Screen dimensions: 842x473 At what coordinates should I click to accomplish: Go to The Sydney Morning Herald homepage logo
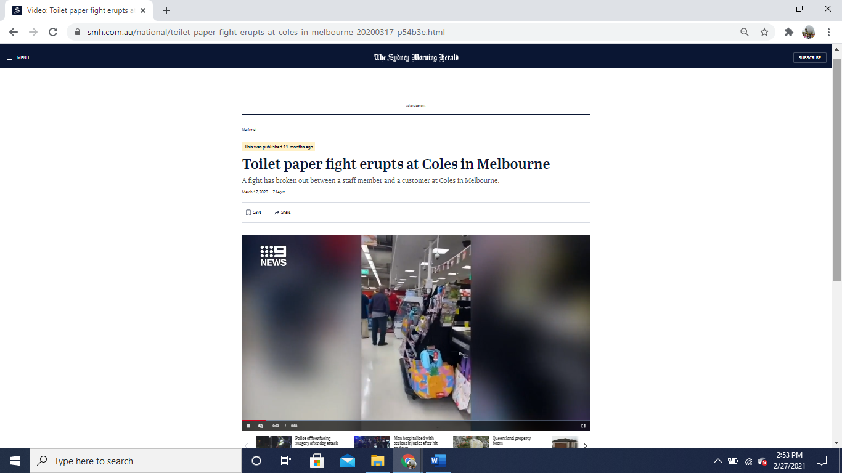pyautogui.click(x=416, y=57)
